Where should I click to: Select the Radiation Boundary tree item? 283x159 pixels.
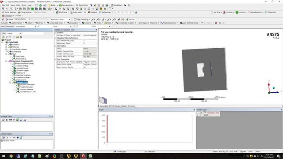tap(23, 78)
